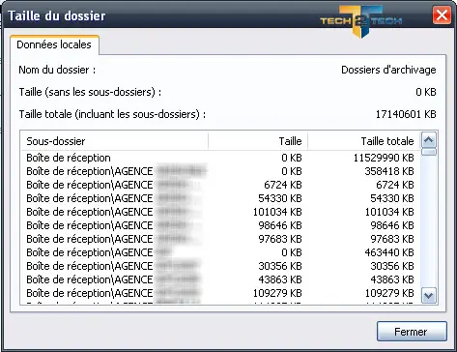
Task: Select the row sized 97683 KB
Action: (x=220, y=239)
